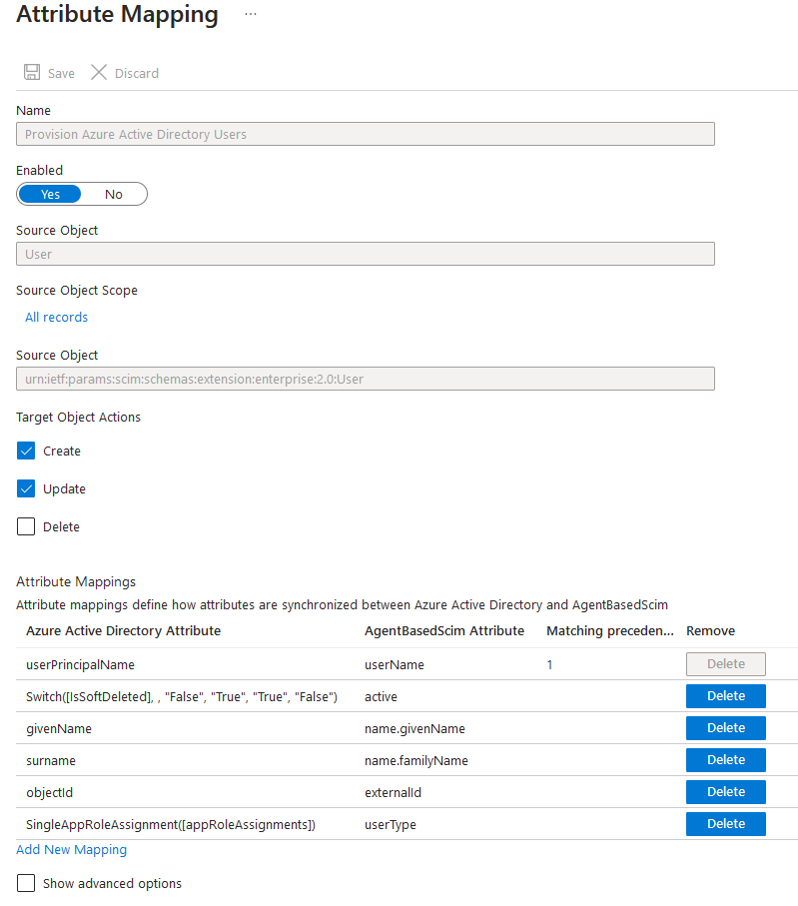Open the objectId source attribute
Viewport: 798px width, 906px height.
click(x=49, y=793)
